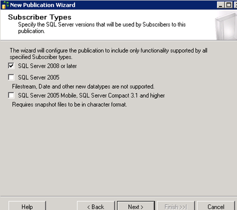This screenshot has height=210, width=237.
Task: Click the Subscriber Types heading
Action: tap(40, 17)
